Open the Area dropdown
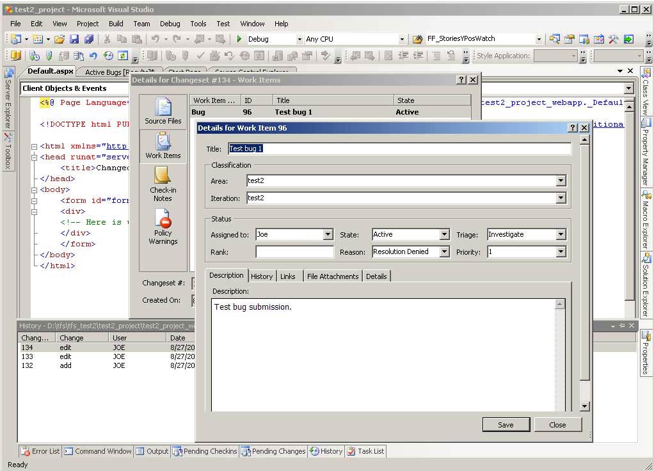This screenshot has width=654, height=471. [x=561, y=180]
